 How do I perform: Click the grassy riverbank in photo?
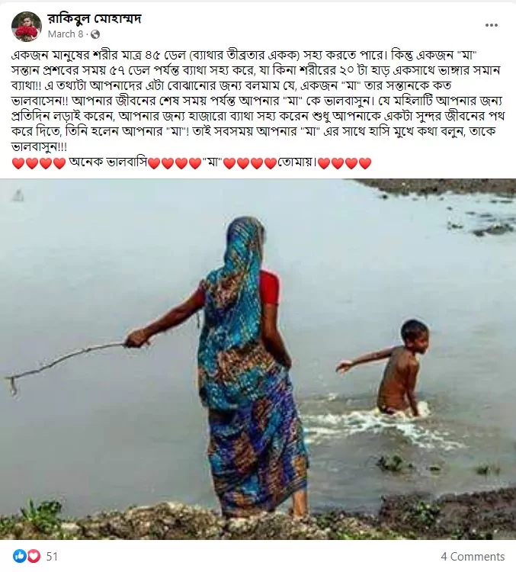(x=258, y=520)
